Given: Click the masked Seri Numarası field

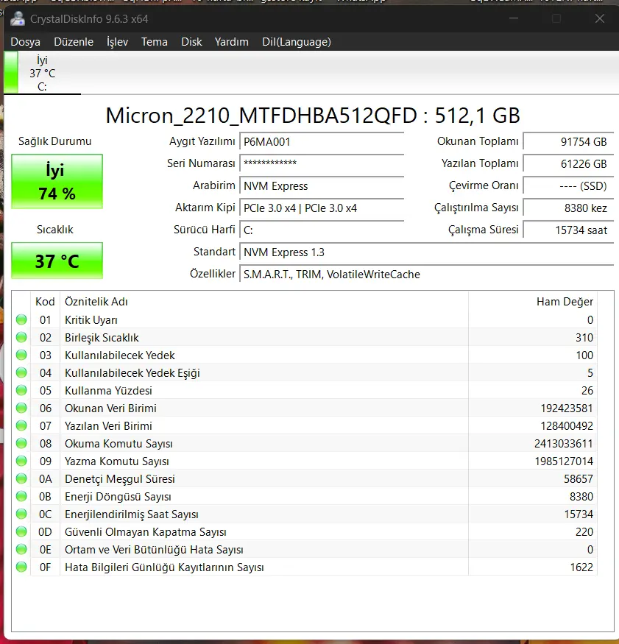Looking at the screenshot, I should (x=322, y=163).
